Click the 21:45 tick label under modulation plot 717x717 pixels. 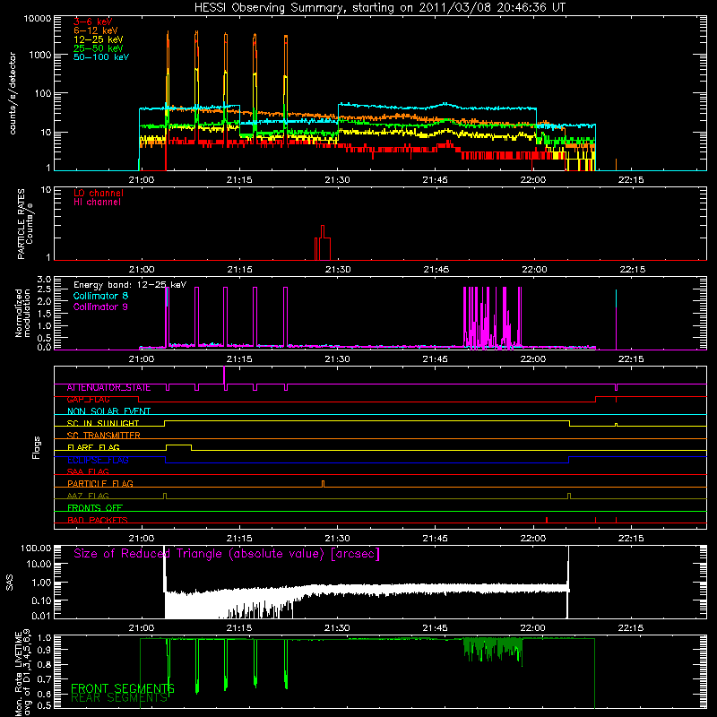click(436, 359)
